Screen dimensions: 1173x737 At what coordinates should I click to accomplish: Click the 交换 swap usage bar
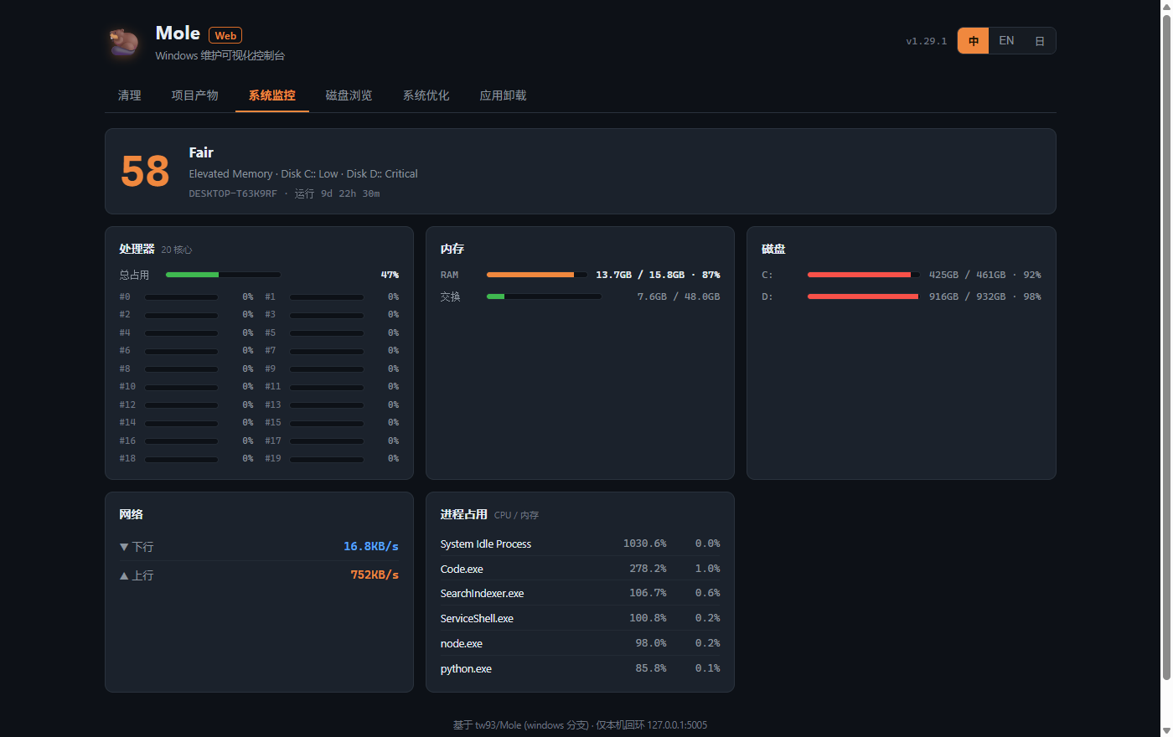point(544,296)
